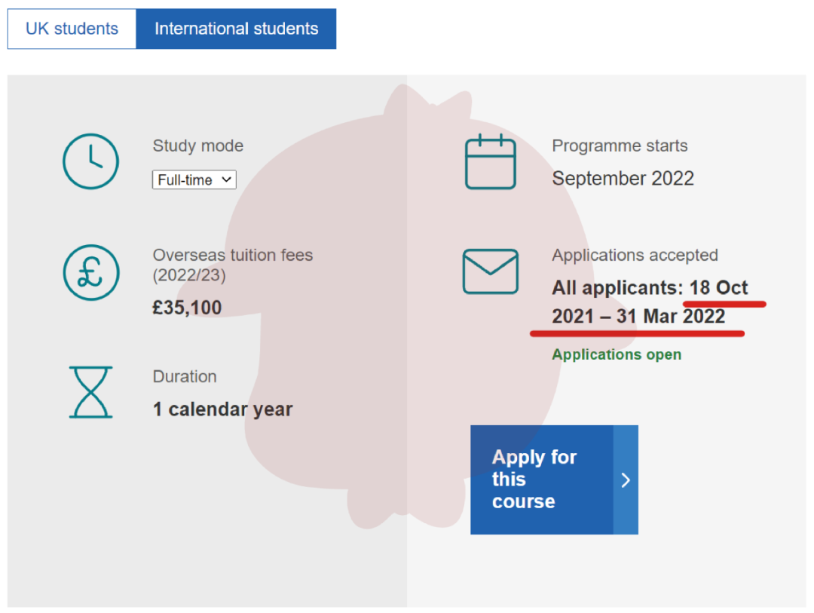The image size is (814, 613).
Task: Click the September 2022 start date
Action: (623, 179)
